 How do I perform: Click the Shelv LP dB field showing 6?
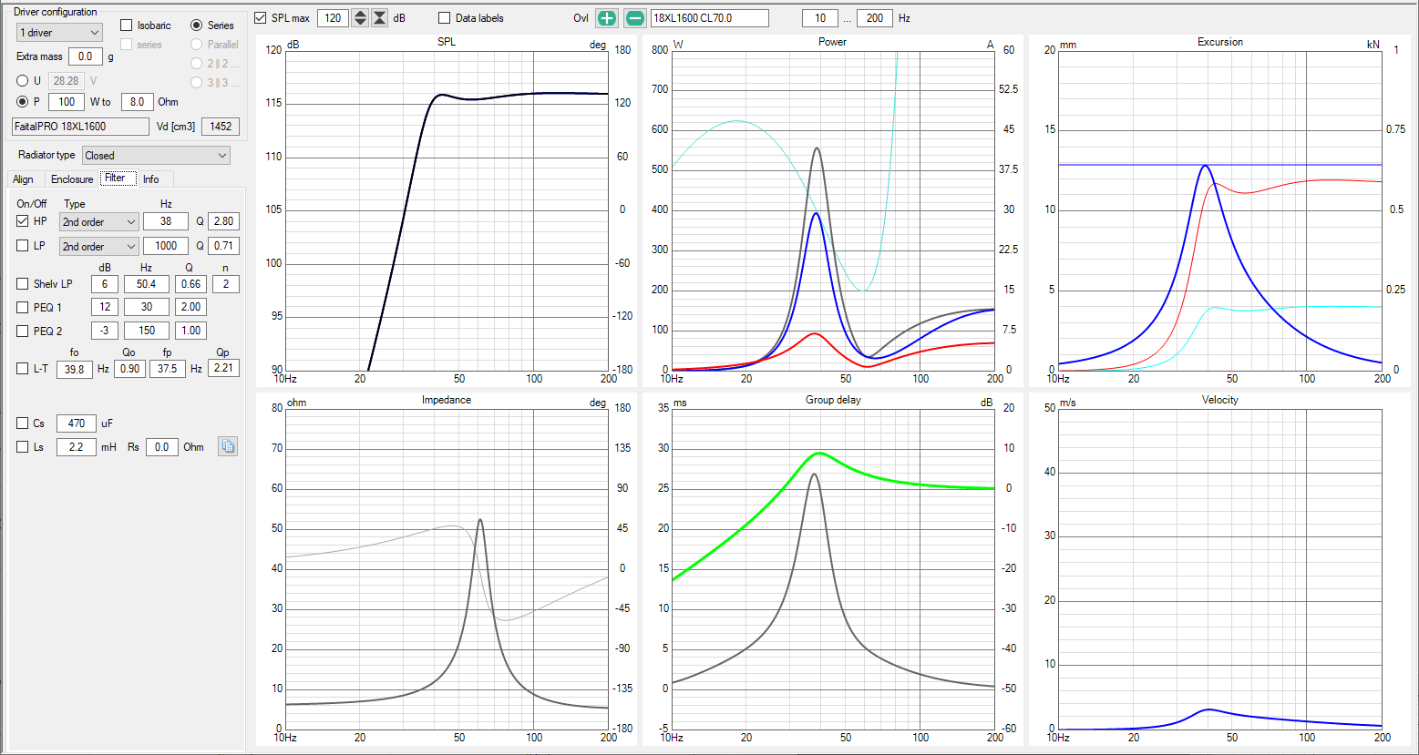click(x=105, y=284)
